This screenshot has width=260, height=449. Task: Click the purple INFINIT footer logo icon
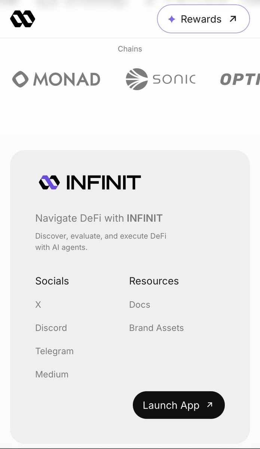pyautogui.click(x=49, y=183)
